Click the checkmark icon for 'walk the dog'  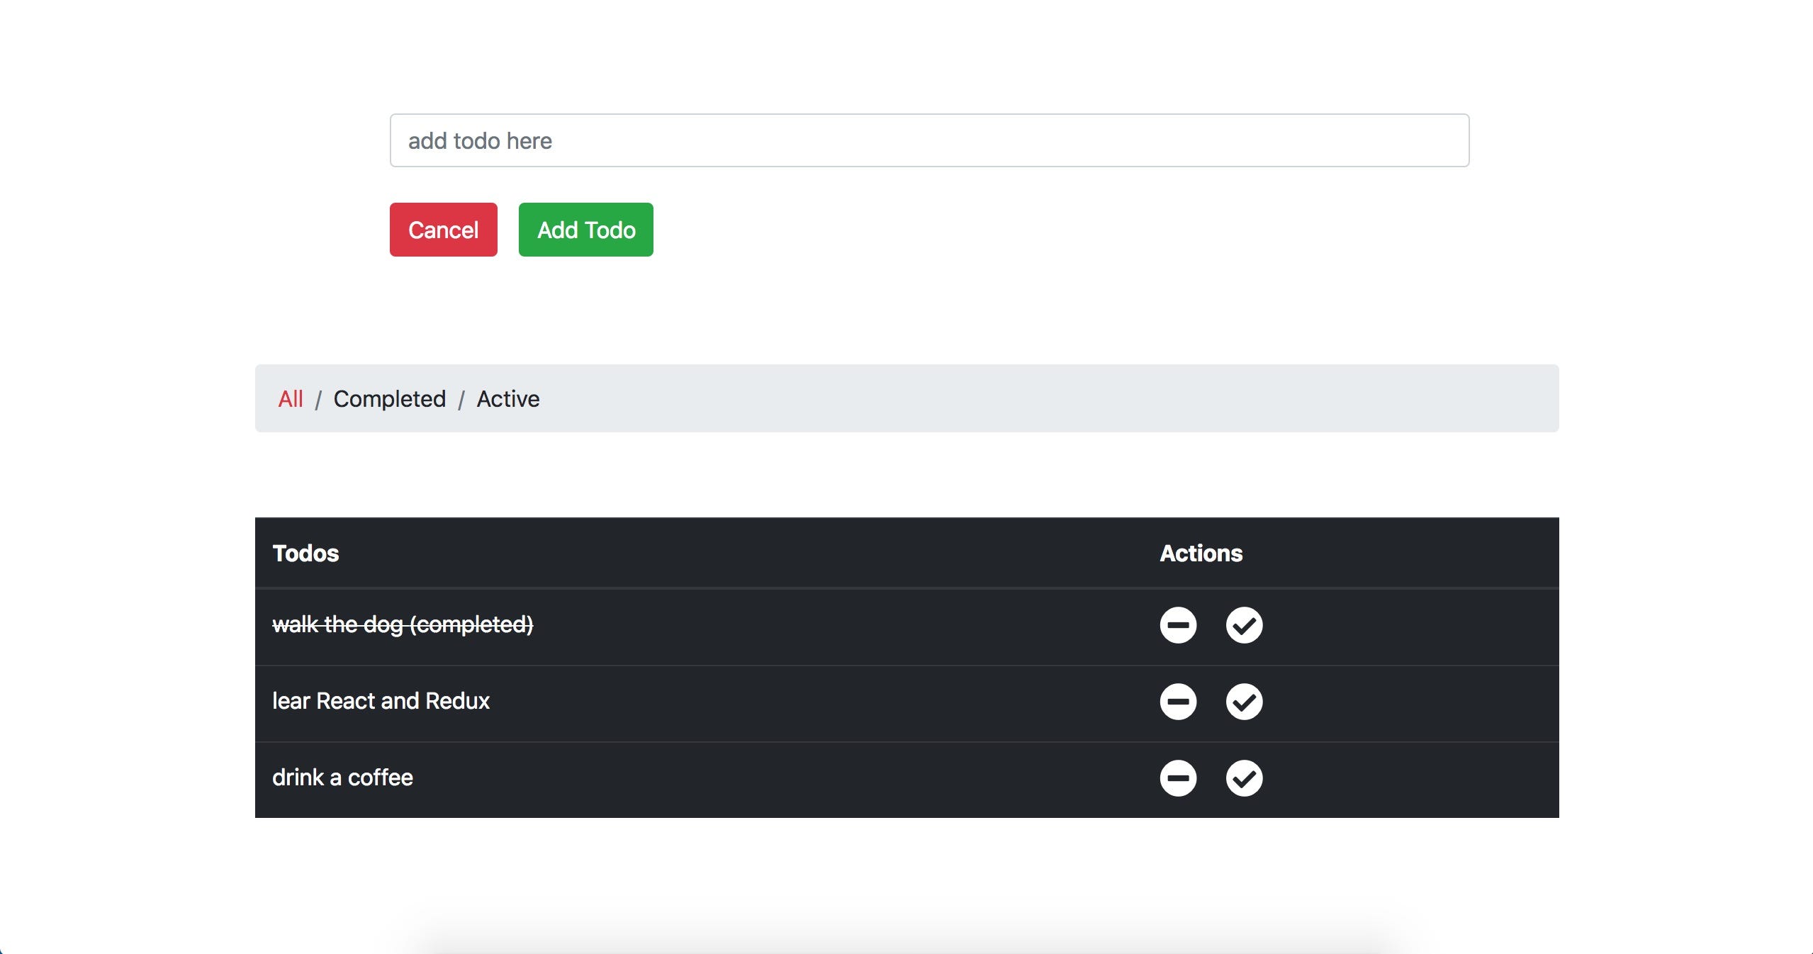pos(1244,625)
